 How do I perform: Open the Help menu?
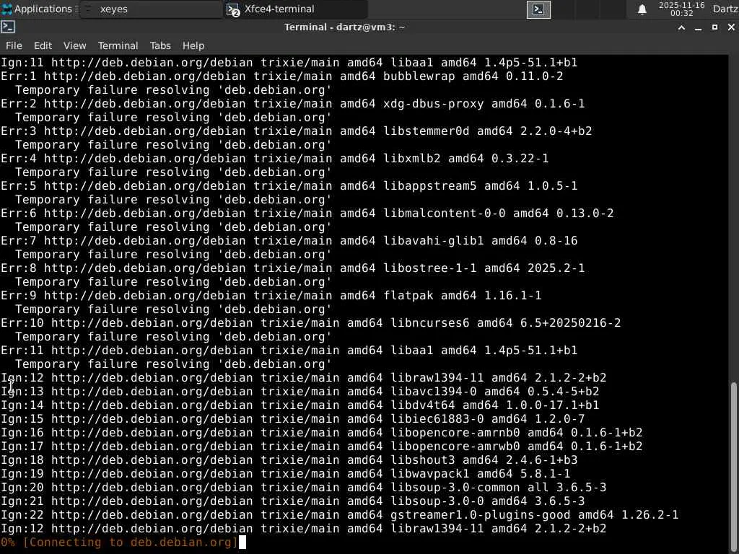click(x=193, y=45)
